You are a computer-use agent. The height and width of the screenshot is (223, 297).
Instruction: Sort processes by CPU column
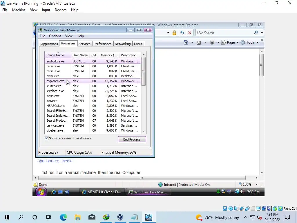[x=94, y=55]
